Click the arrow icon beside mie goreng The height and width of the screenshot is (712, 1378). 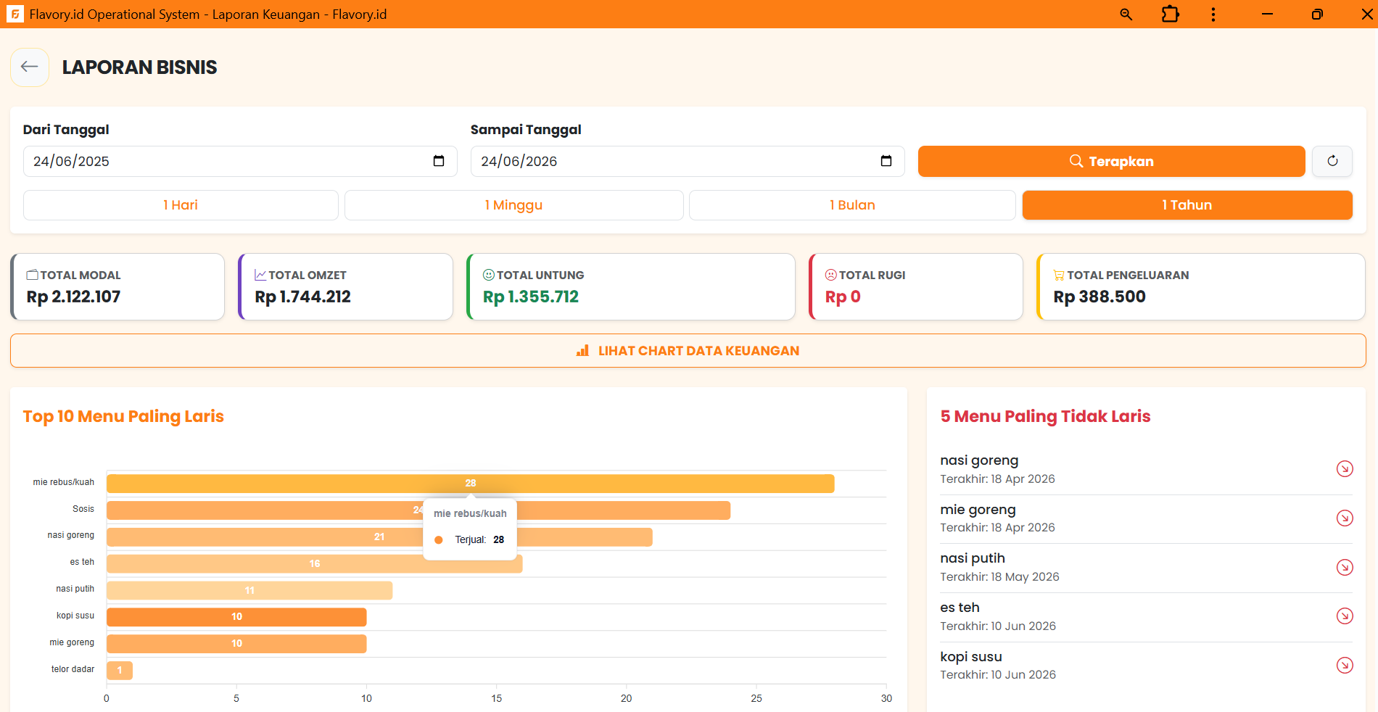[1345, 518]
